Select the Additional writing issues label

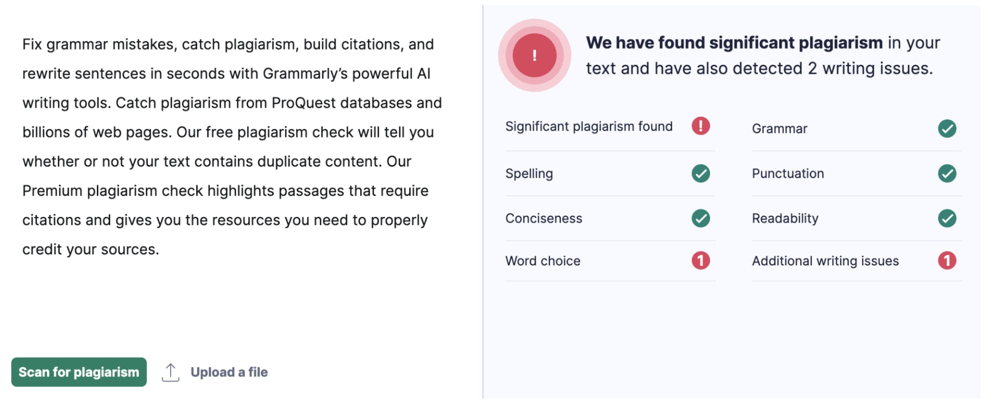pyautogui.click(x=825, y=261)
